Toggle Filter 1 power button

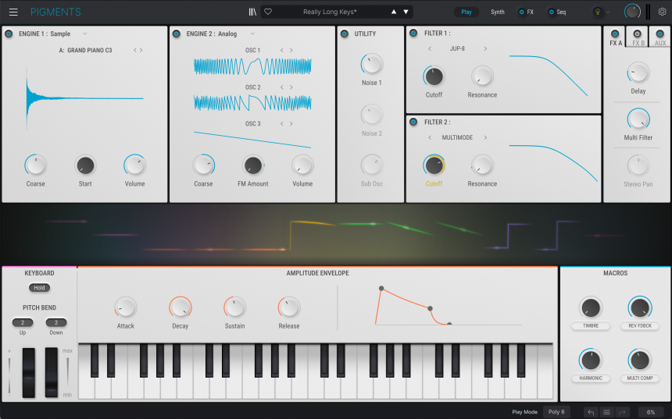click(413, 33)
